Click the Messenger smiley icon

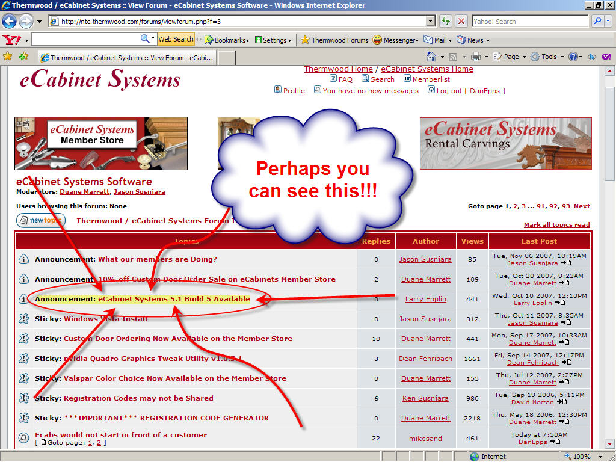[x=377, y=40]
